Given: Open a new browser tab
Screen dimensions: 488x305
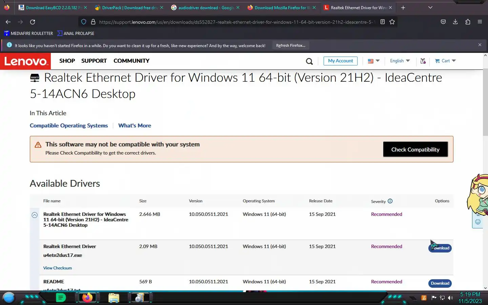Looking at the screenshot, I should [403, 7].
